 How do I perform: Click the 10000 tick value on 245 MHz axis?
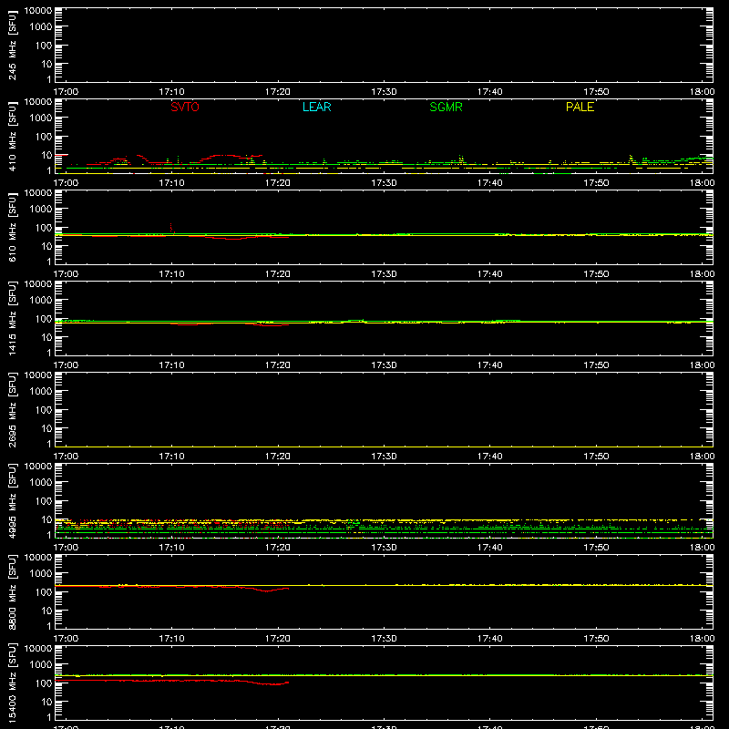38,11
